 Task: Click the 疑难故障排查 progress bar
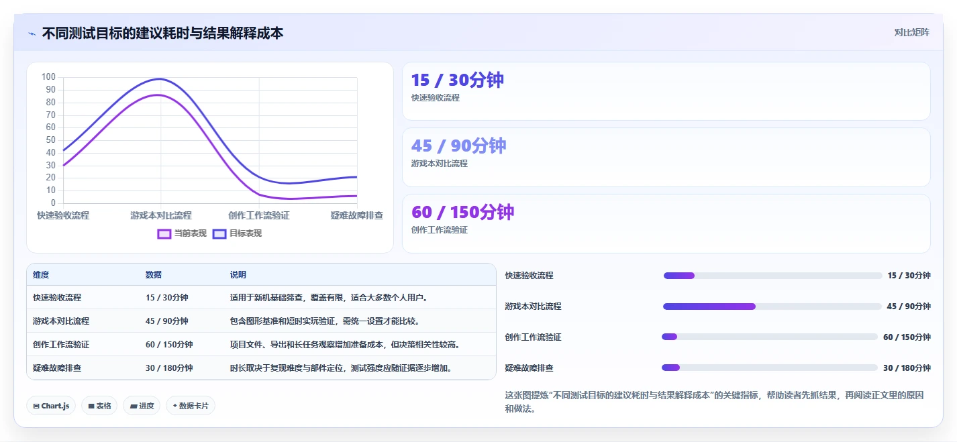tap(770, 368)
